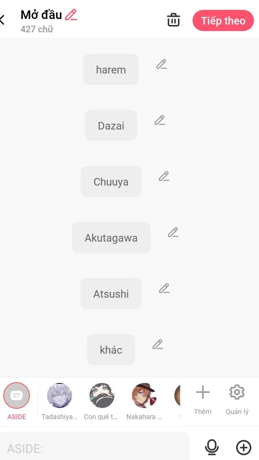Choose the Tadashiya character avatar

pyautogui.click(x=59, y=401)
